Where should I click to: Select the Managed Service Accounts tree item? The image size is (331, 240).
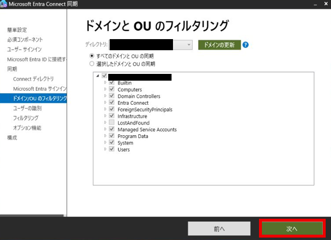pos(147,130)
